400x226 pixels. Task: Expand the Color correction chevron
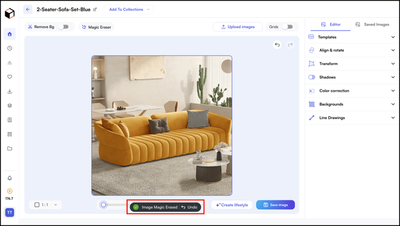point(393,91)
